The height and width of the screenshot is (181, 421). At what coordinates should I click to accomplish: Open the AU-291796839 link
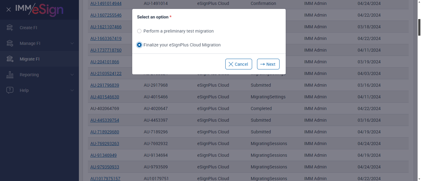[104, 85]
